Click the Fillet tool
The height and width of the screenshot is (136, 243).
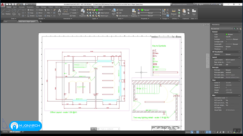(47, 13)
